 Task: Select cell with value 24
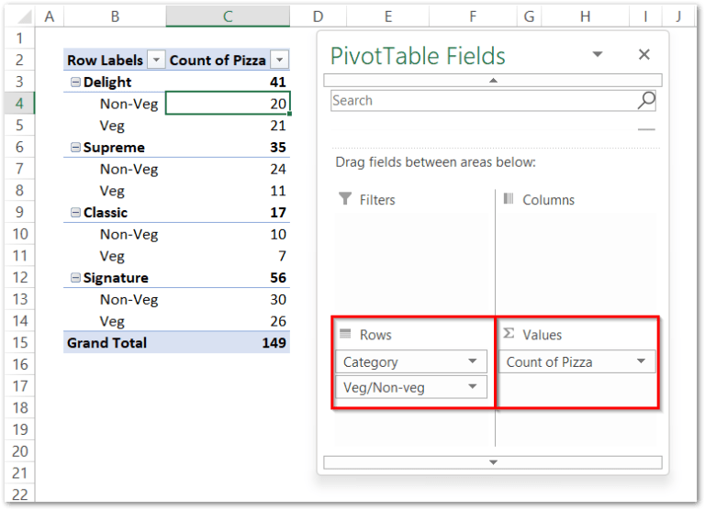tap(228, 169)
